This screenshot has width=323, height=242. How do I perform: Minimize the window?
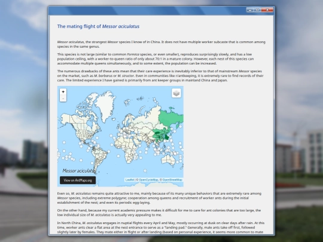pos(250,10)
